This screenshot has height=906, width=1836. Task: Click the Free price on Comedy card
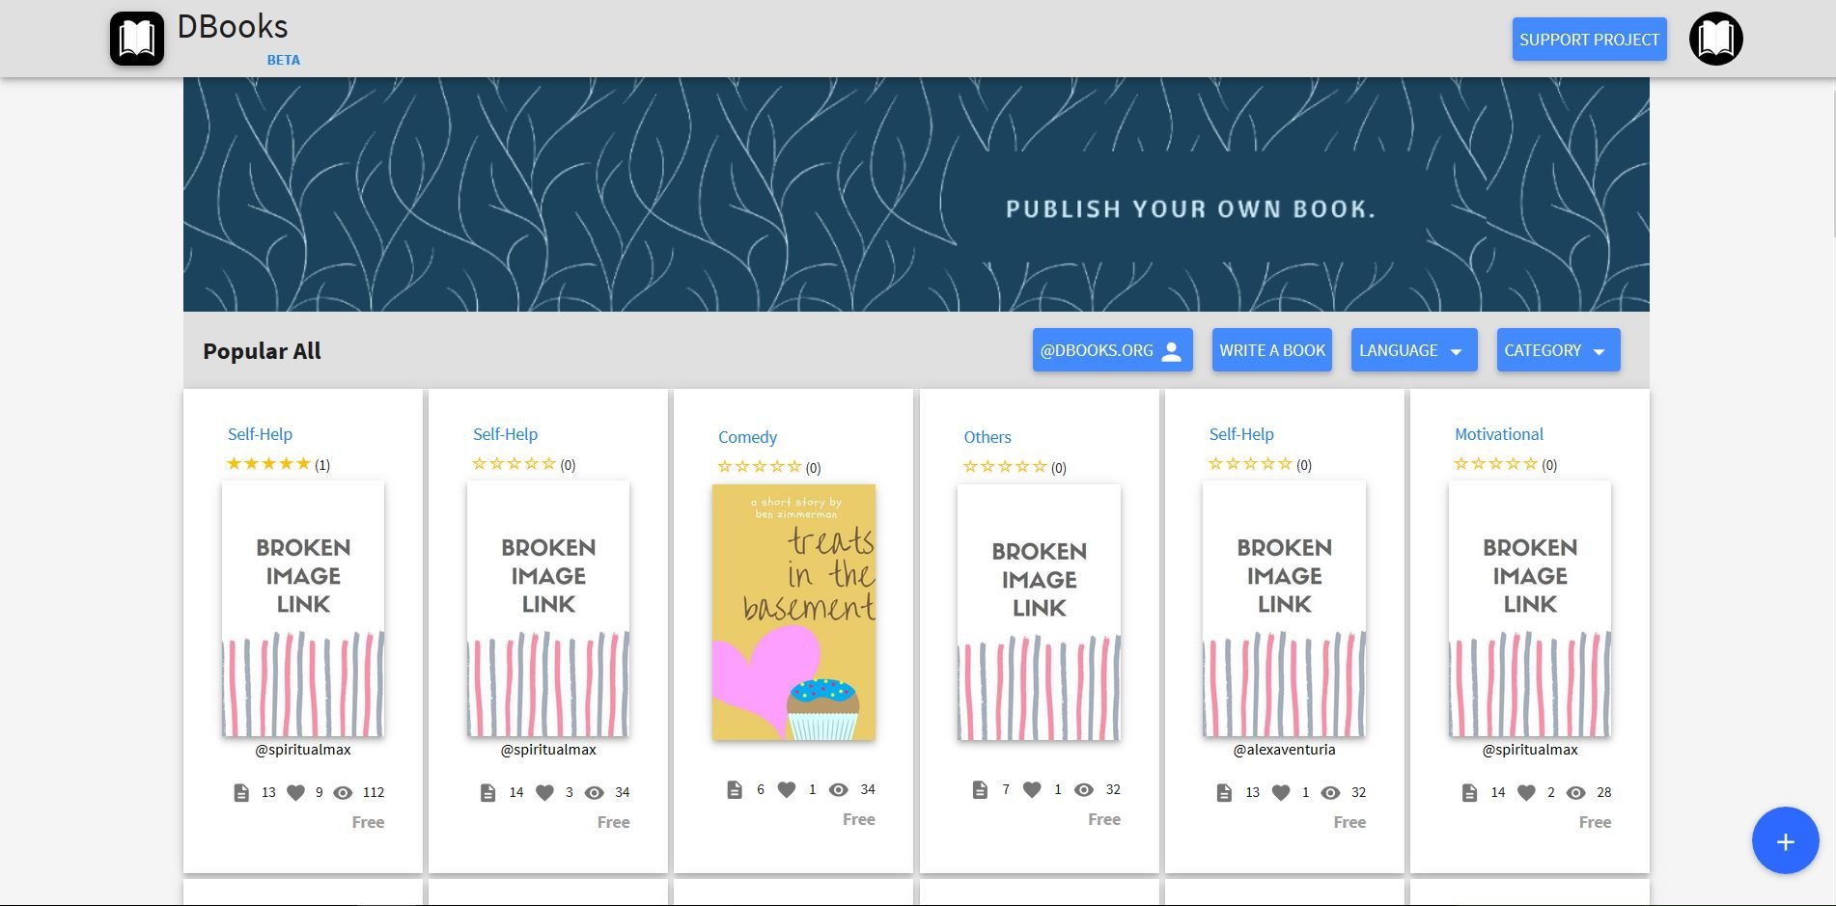tap(858, 819)
